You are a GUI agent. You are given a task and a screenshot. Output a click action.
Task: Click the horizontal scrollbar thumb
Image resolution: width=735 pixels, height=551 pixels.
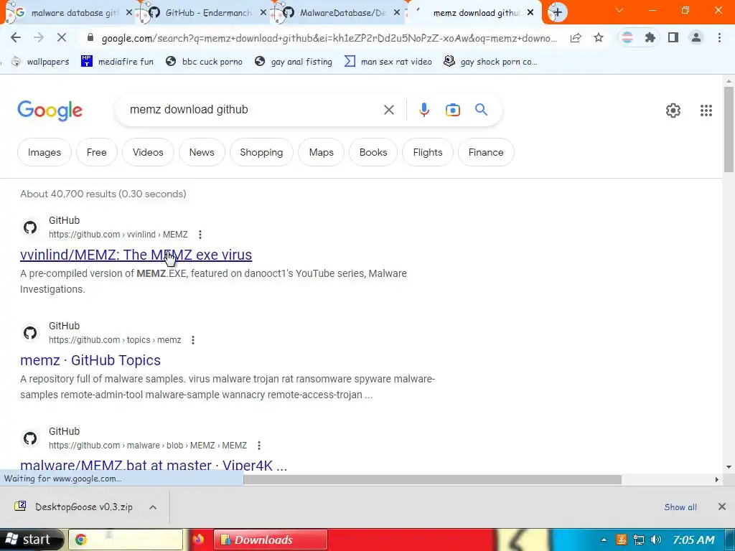click(432, 479)
